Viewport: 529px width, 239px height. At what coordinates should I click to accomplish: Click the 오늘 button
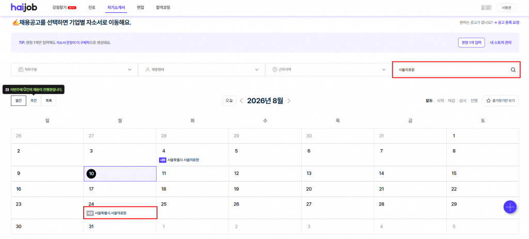229,101
